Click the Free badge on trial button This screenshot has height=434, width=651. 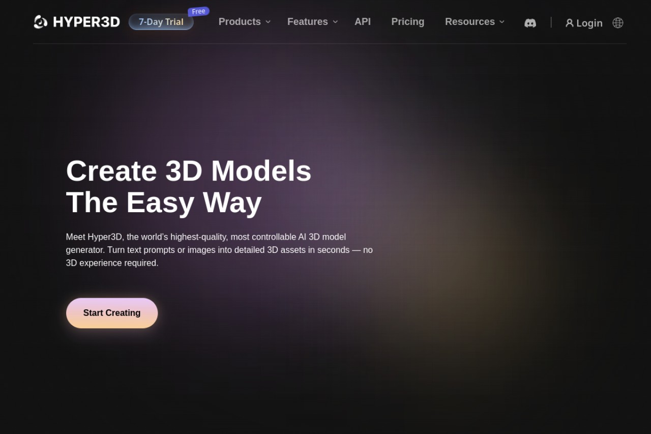point(199,11)
